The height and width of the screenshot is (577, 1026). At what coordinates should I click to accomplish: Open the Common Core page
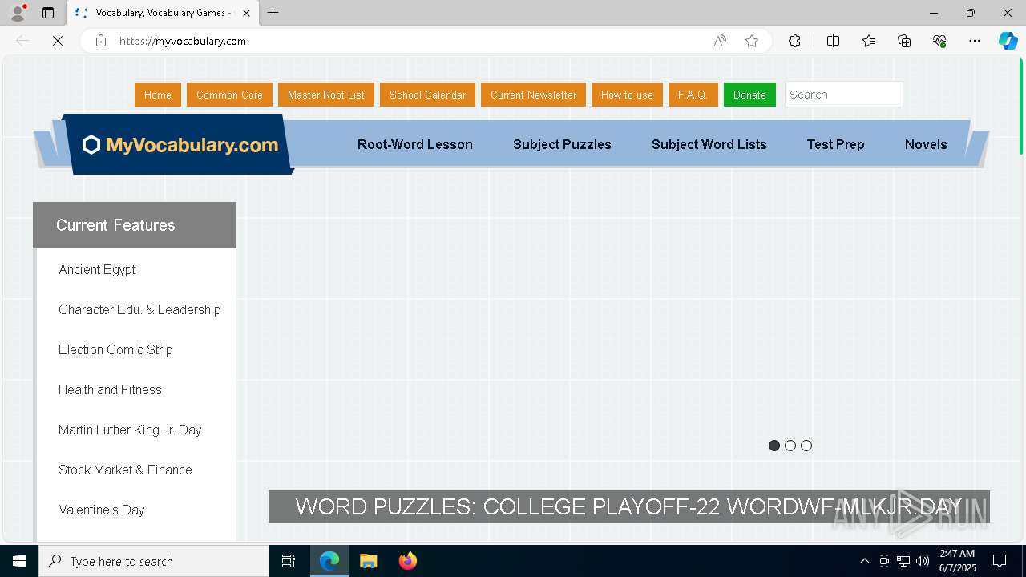pyautogui.click(x=229, y=95)
